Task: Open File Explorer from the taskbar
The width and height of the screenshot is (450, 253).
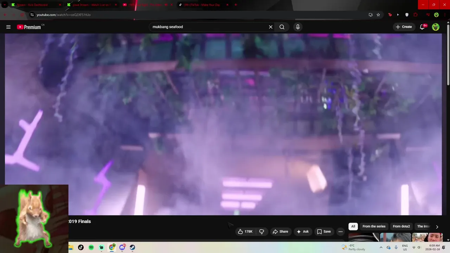Action: point(71,247)
